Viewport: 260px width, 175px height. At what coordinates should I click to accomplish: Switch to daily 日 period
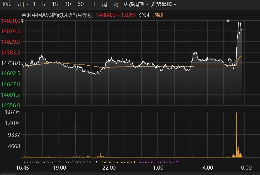pyautogui.click(x=93, y=4)
